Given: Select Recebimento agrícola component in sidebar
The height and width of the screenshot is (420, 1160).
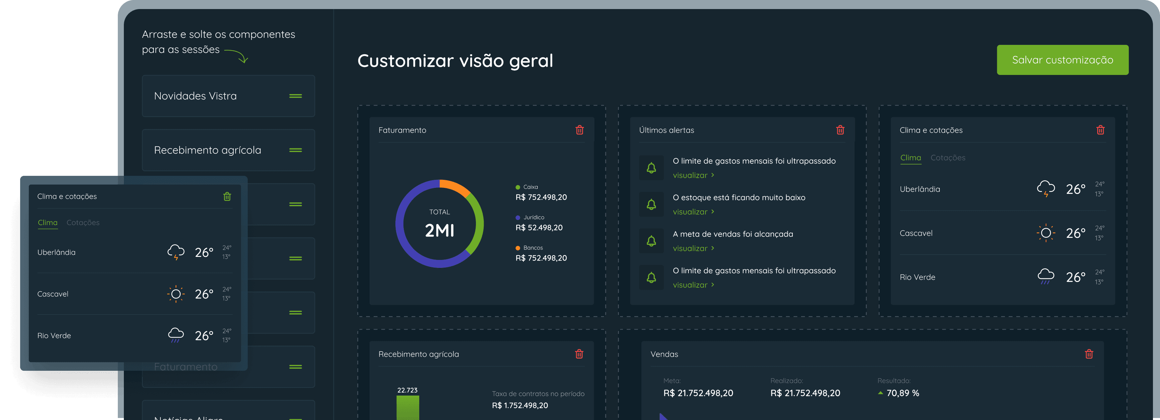Looking at the screenshot, I should click(228, 150).
